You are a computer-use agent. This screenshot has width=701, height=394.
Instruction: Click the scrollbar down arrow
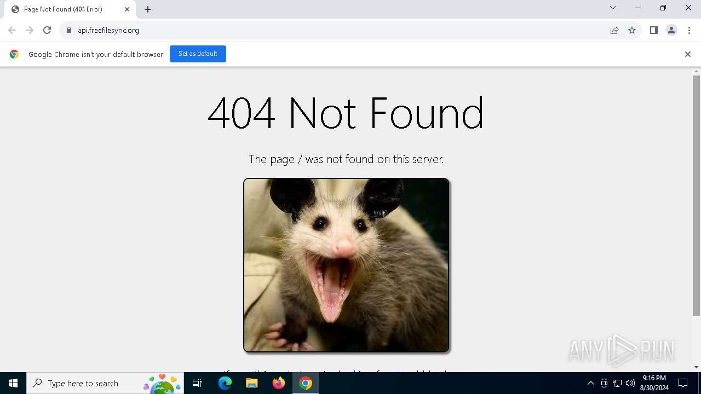(696, 367)
